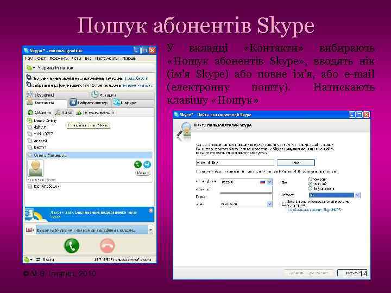Click status icon of Efimov Dmitry
The image size is (391, 293).
(30, 120)
